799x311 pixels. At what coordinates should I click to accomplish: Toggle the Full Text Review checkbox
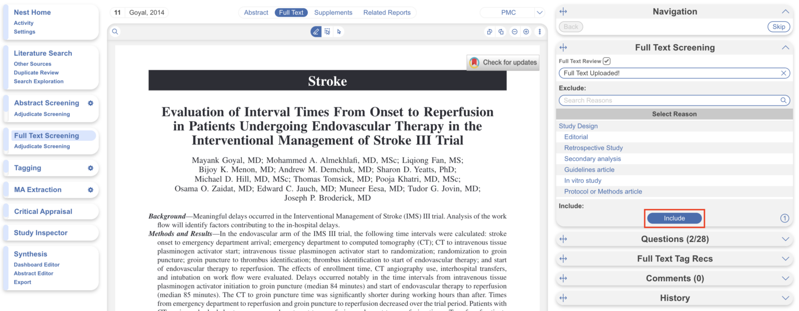pyautogui.click(x=607, y=61)
